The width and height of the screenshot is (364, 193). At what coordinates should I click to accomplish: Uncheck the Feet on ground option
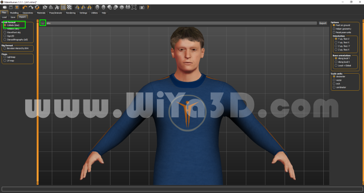click(334, 25)
